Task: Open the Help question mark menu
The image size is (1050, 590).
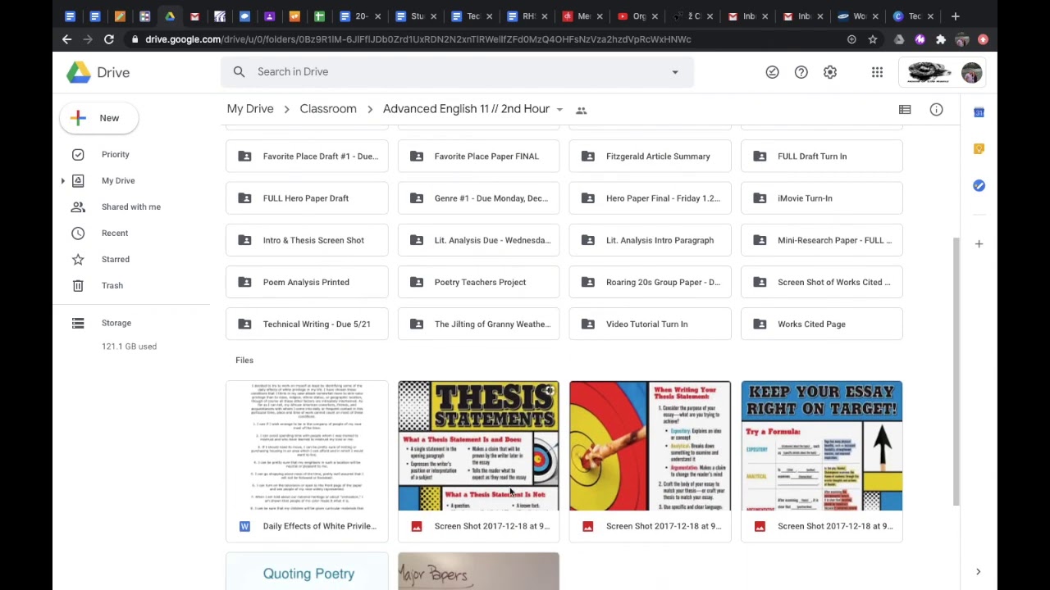Action: pyautogui.click(x=801, y=72)
